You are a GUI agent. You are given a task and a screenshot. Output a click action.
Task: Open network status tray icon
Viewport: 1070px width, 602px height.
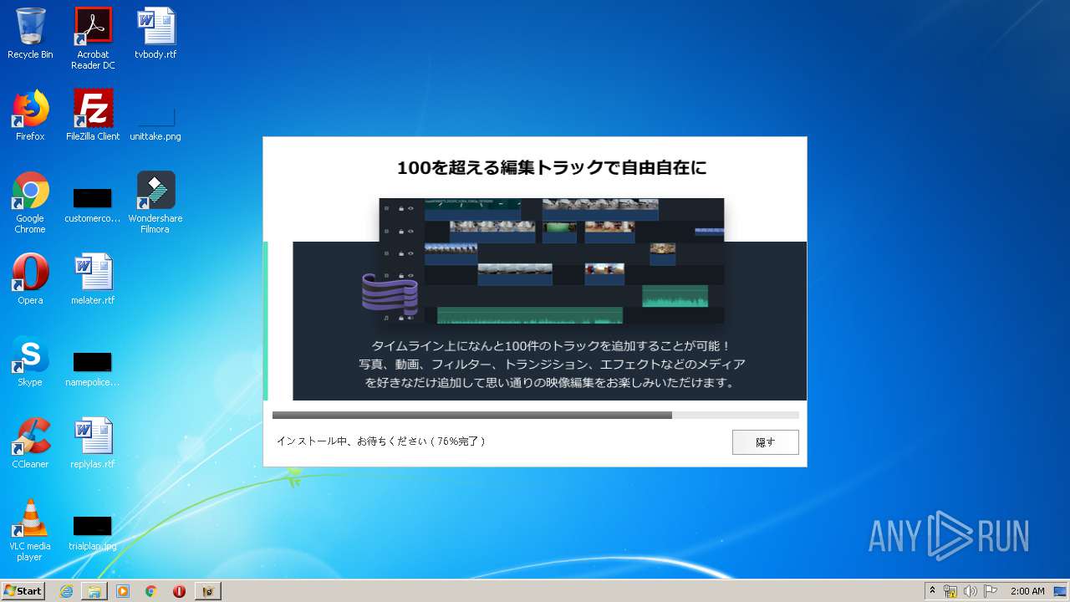point(950,591)
